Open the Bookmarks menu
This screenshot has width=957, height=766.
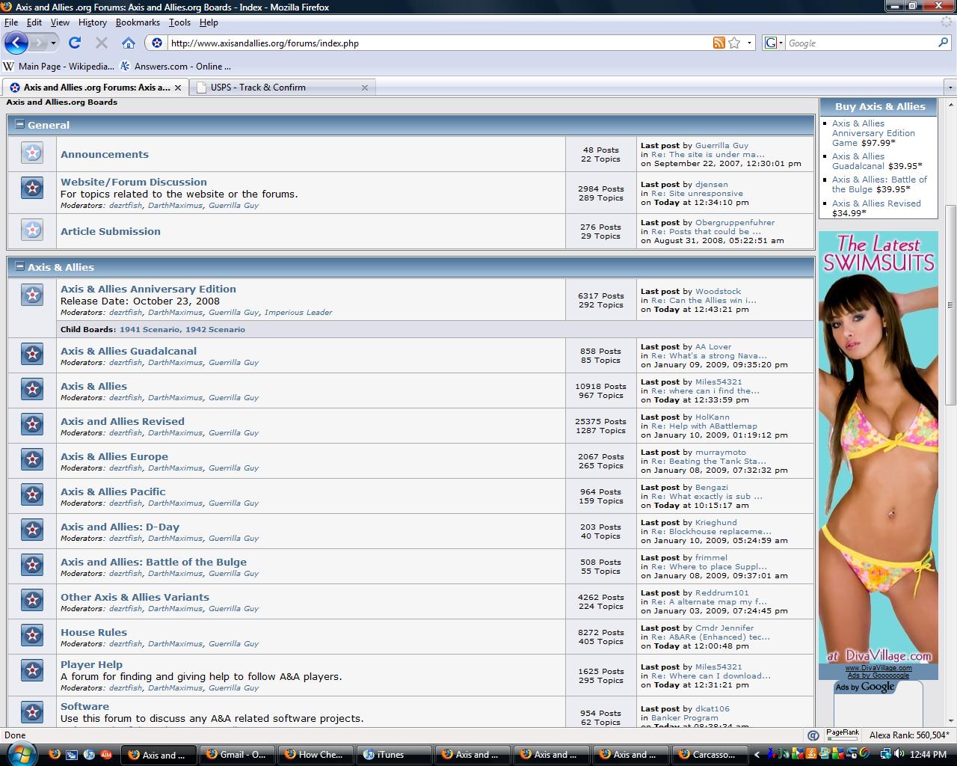pyautogui.click(x=138, y=22)
